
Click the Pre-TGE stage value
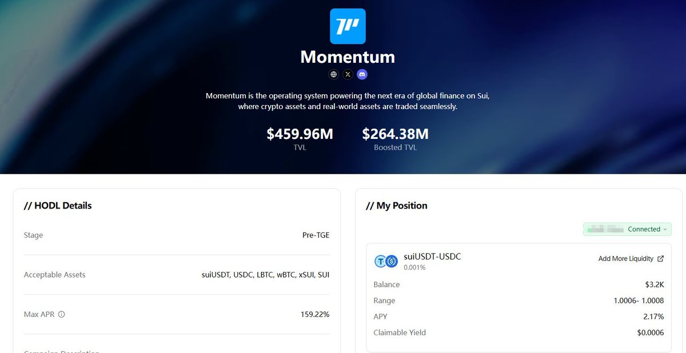(x=316, y=235)
